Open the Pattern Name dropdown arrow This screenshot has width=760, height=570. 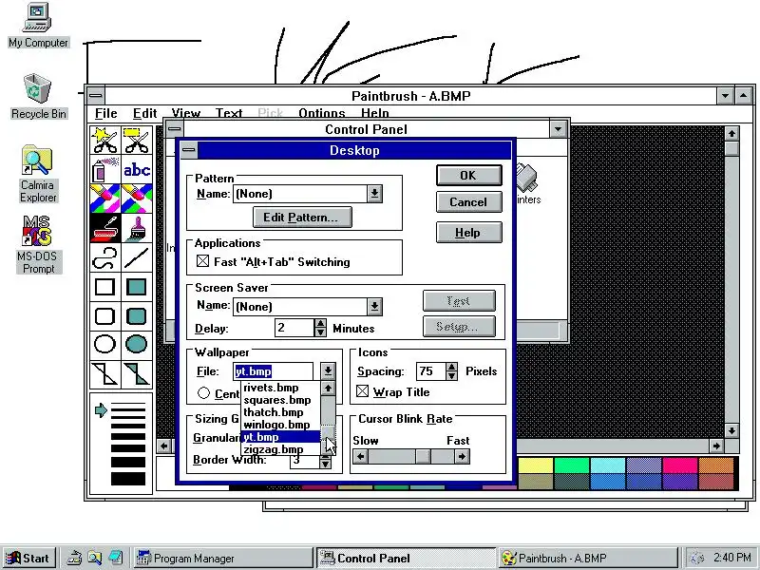click(374, 194)
